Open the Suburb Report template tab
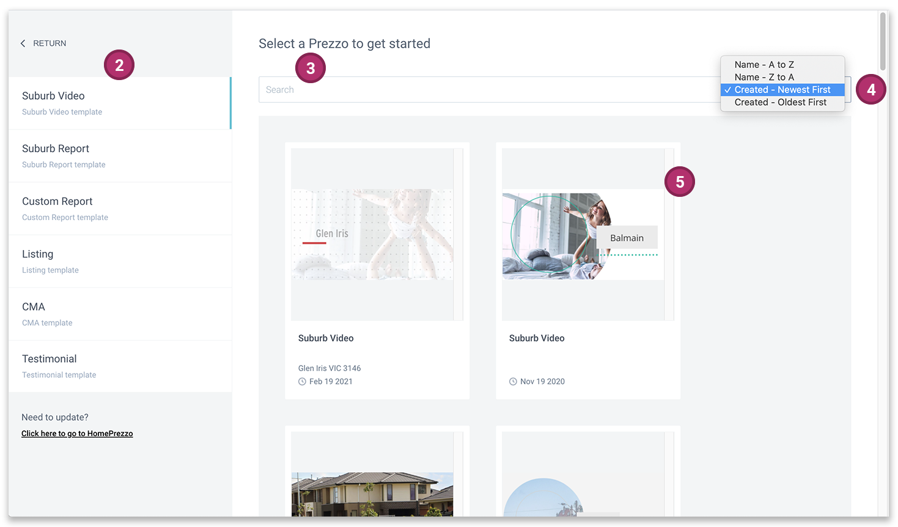This screenshot has height=527, width=898. 120,156
